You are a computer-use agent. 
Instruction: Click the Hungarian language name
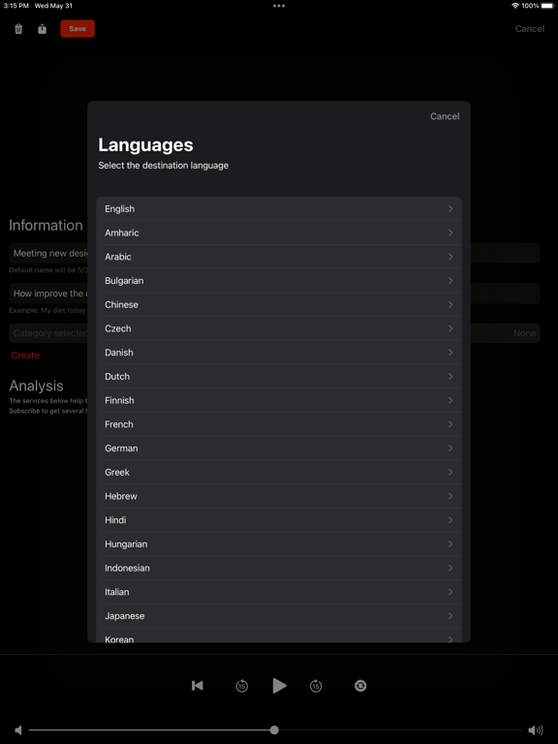[126, 543]
